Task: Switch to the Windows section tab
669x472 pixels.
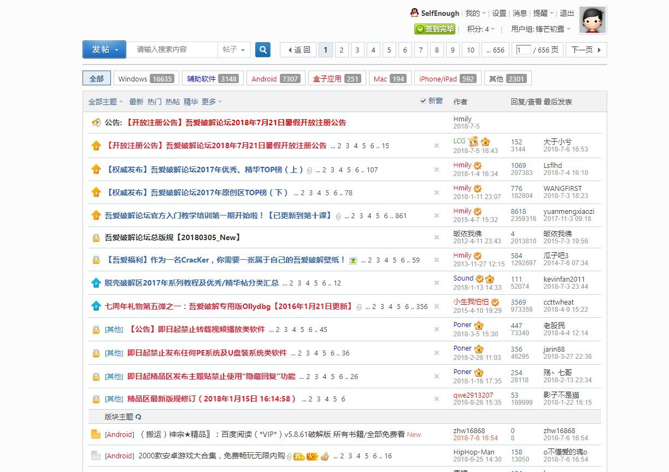Action: pyautogui.click(x=146, y=78)
